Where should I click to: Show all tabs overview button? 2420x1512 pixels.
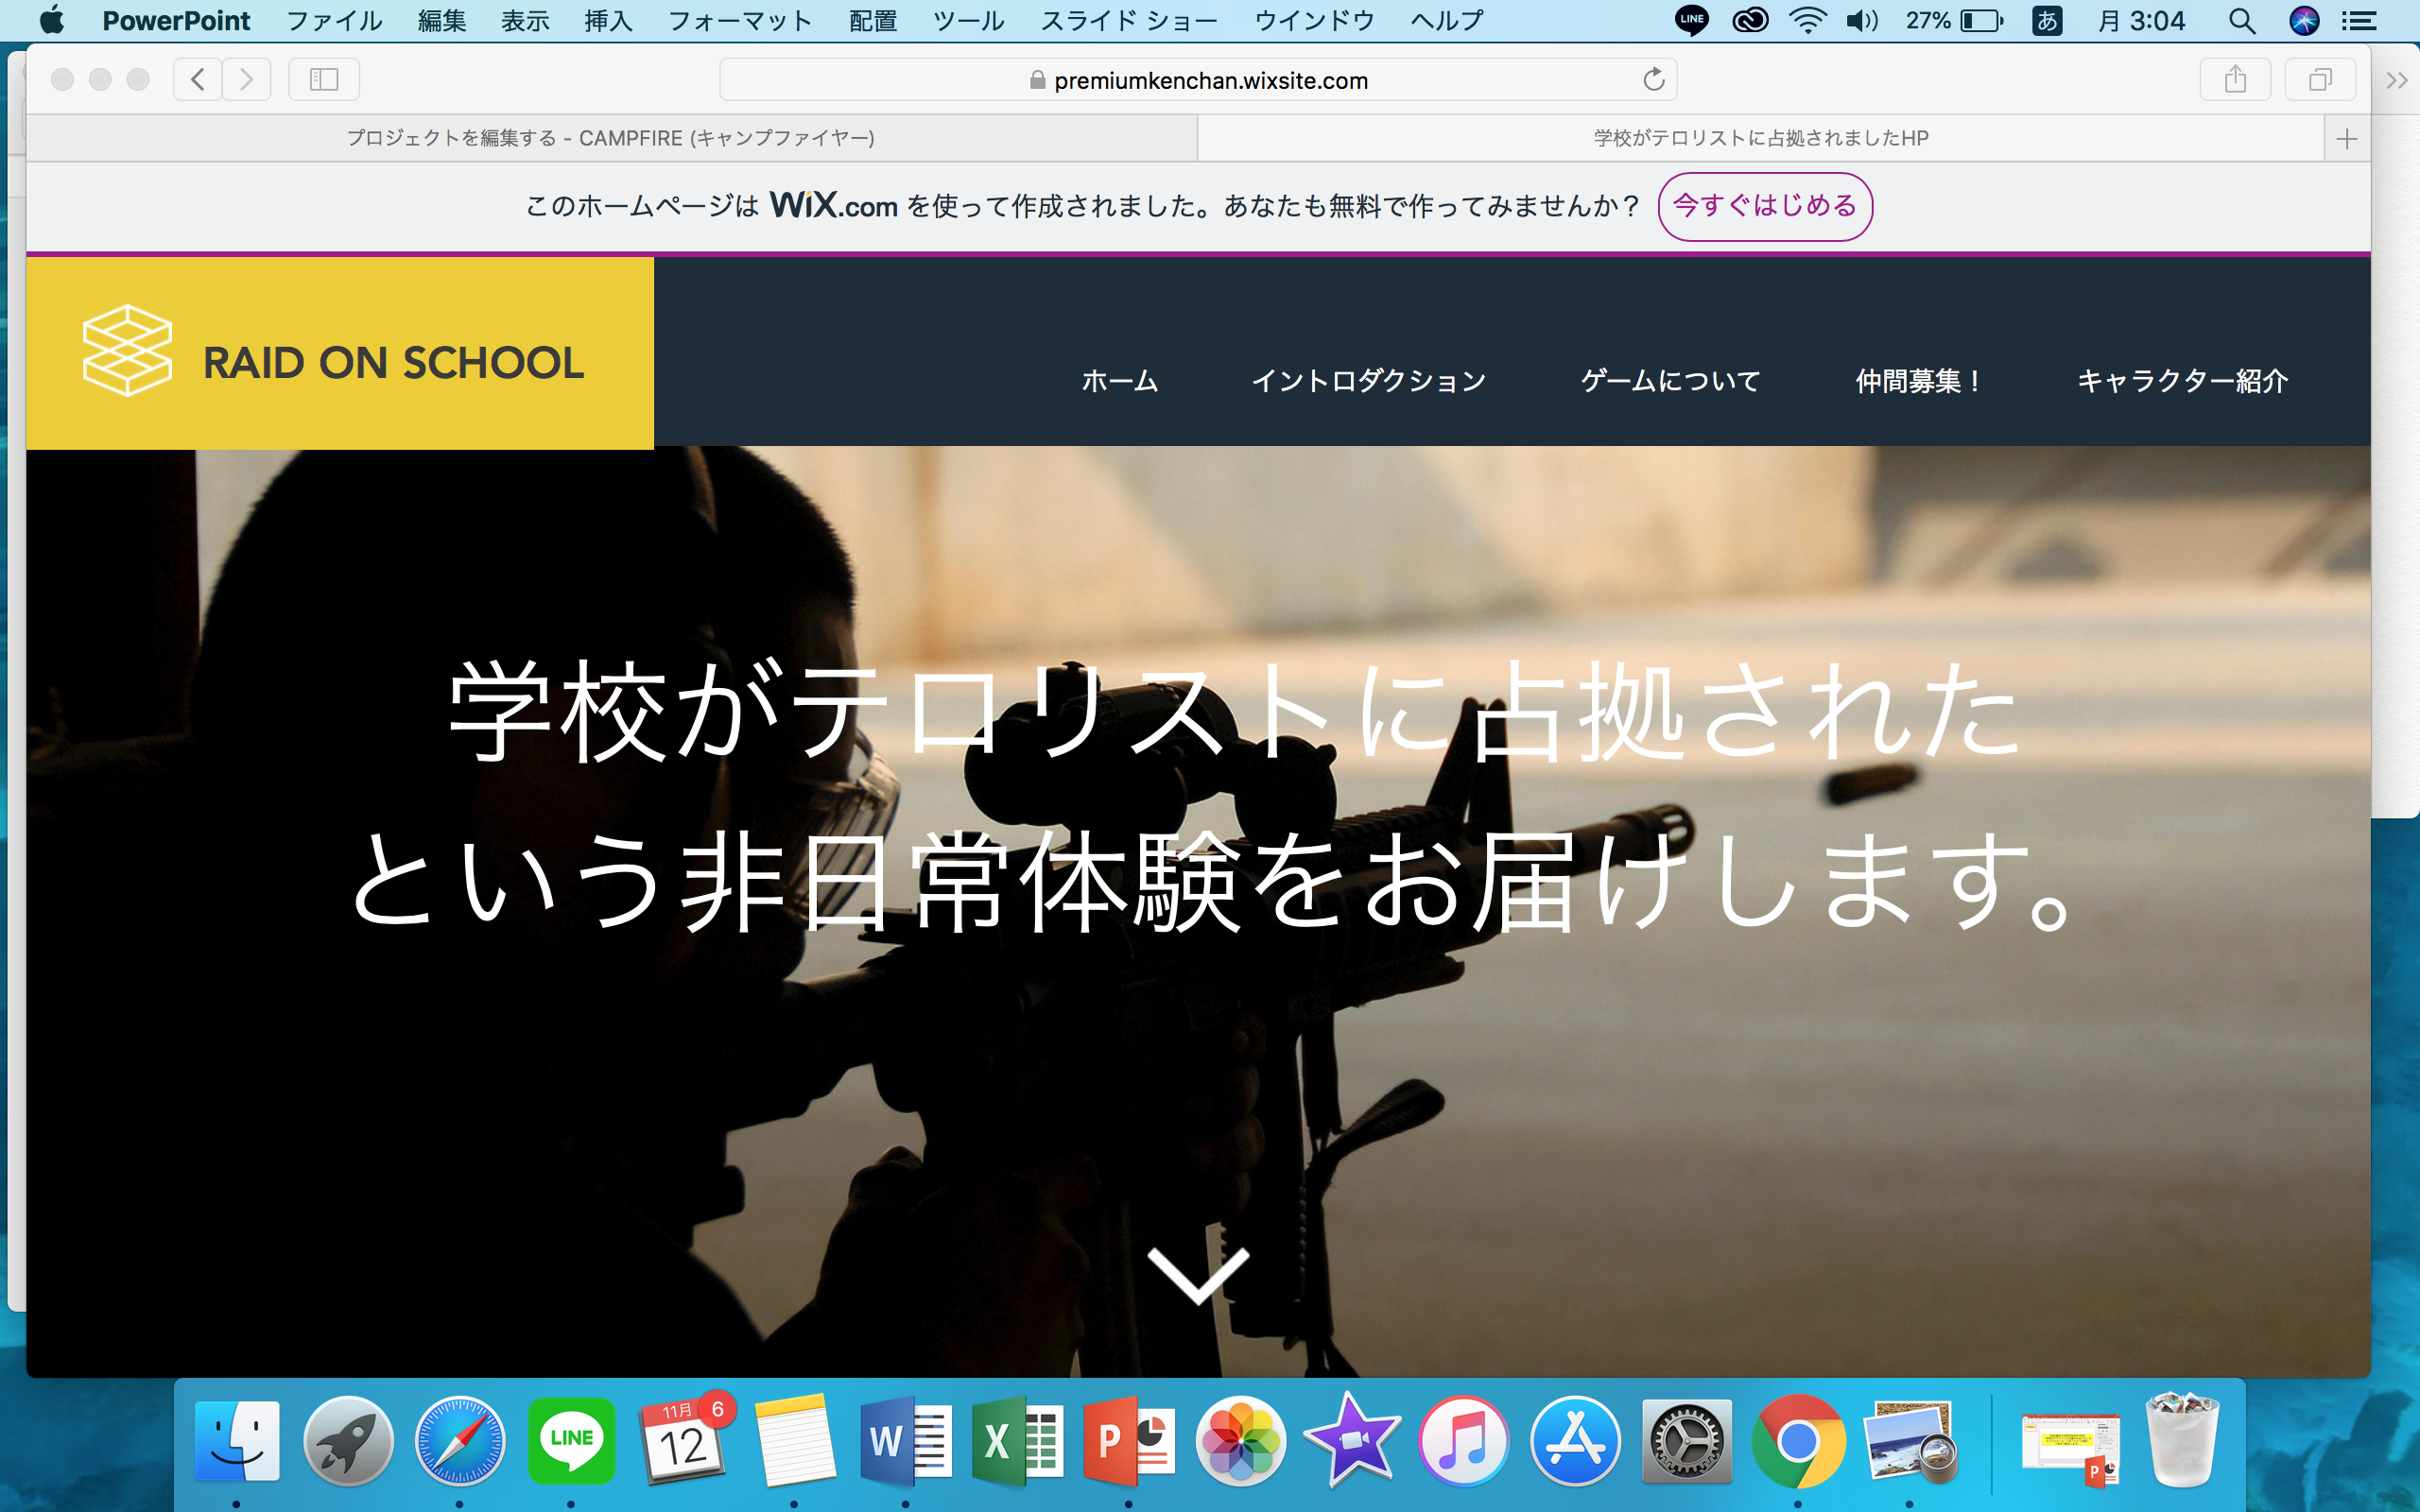(x=2319, y=79)
